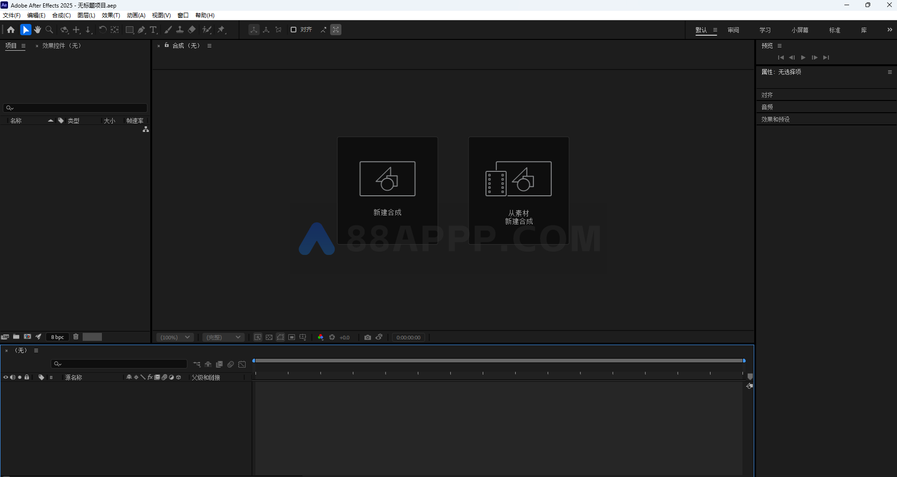897x477 pixels.
Task: Click new composition icon at project panel bottom
Action: point(28,337)
